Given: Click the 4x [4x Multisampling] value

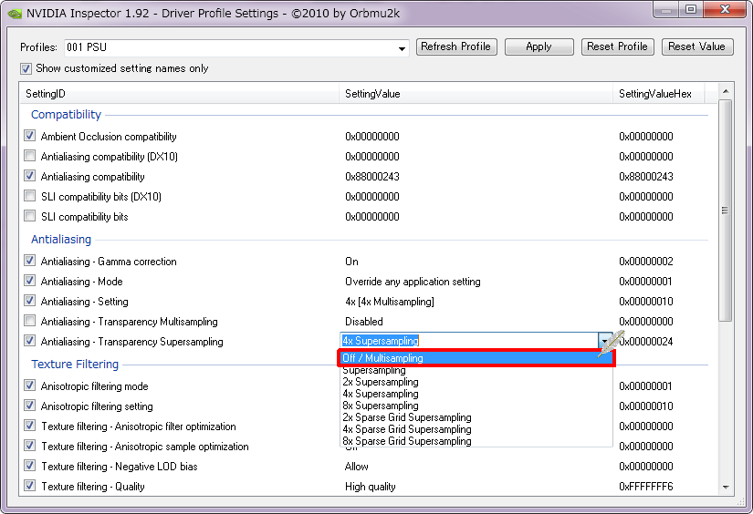Looking at the screenshot, I should pos(390,302).
